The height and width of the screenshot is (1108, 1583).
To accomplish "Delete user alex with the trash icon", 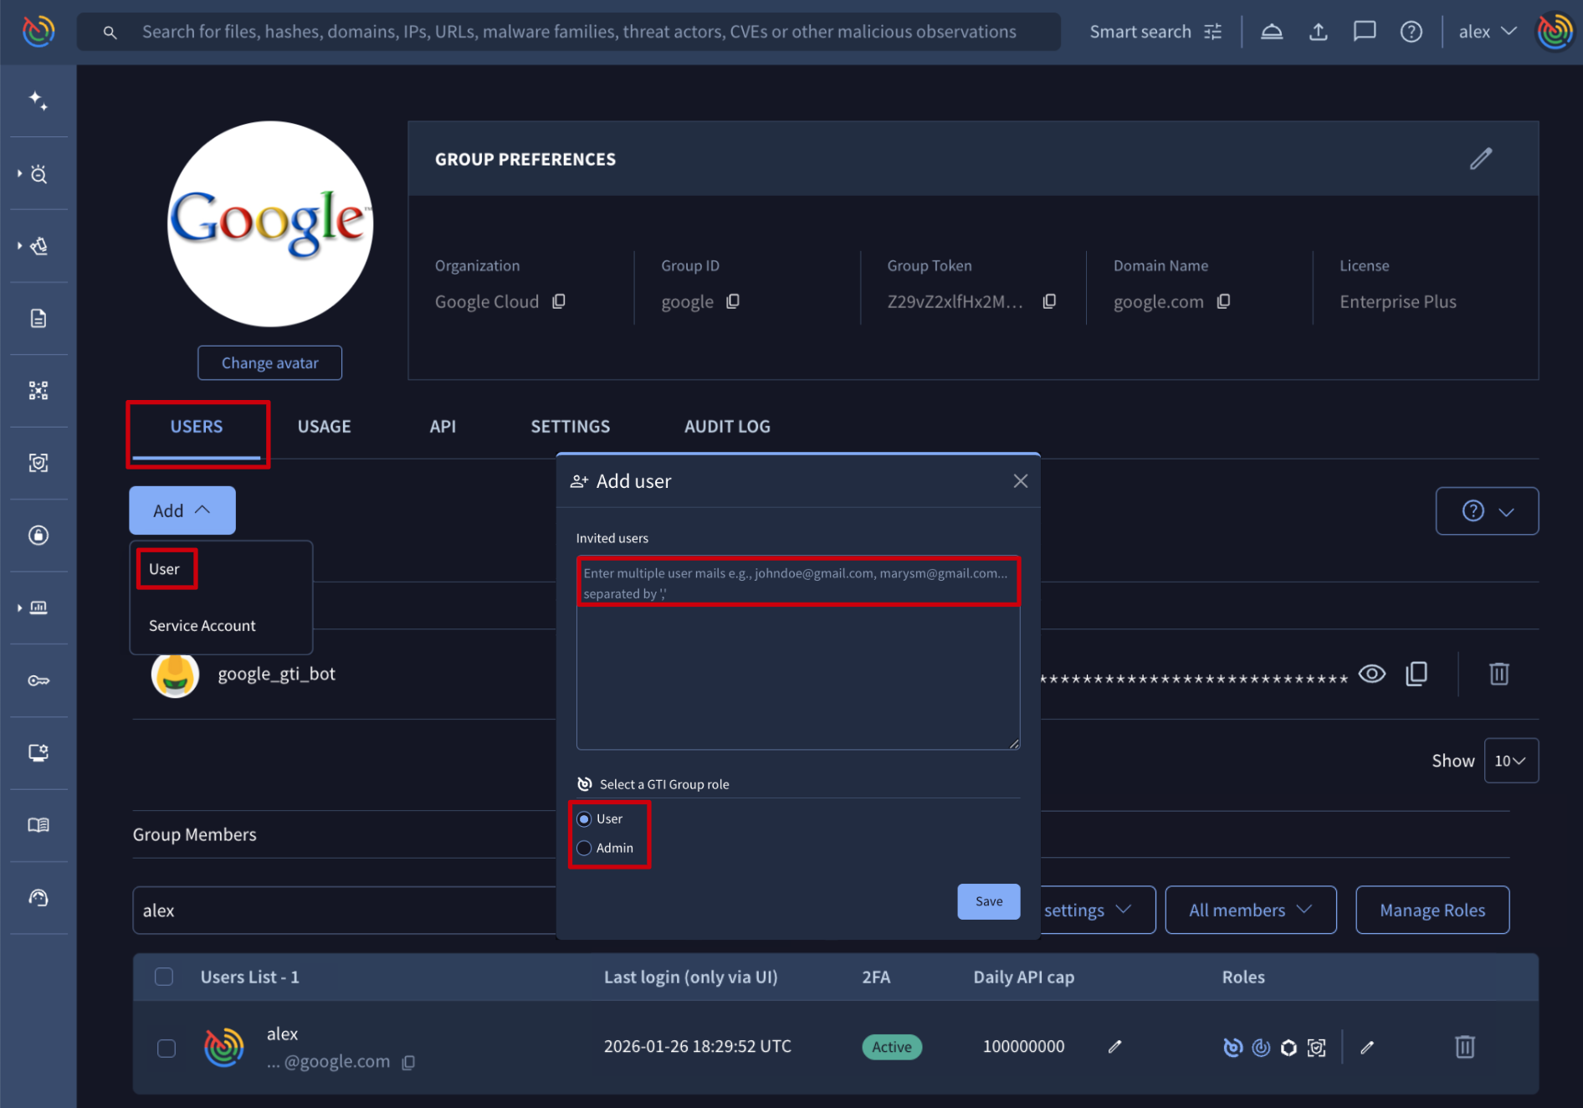I will click(1464, 1047).
